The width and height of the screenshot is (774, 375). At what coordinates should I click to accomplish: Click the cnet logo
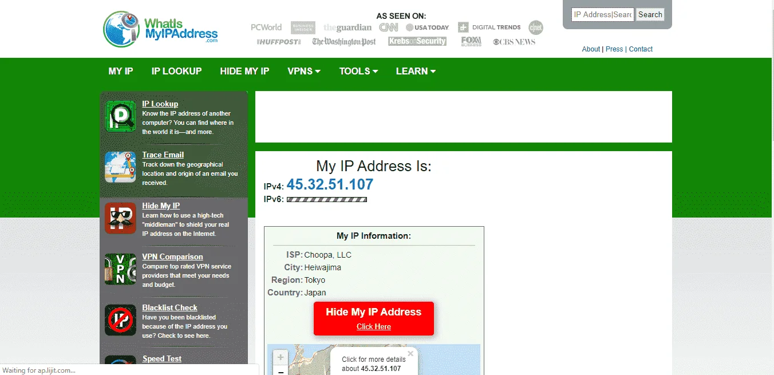536,27
